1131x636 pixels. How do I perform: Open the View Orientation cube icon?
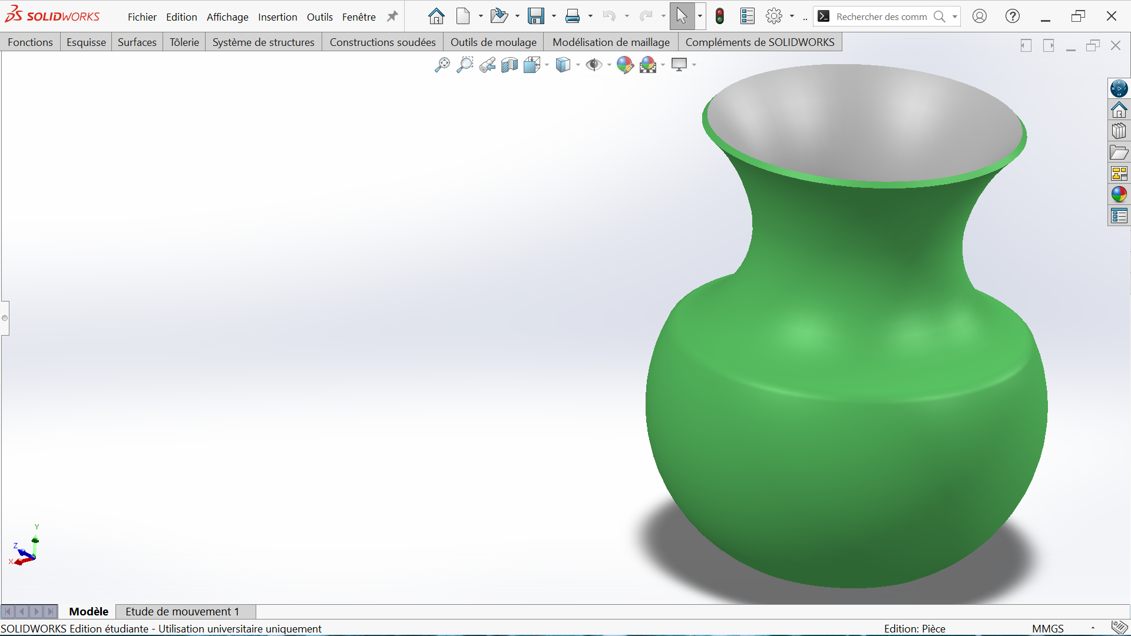pos(532,65)
